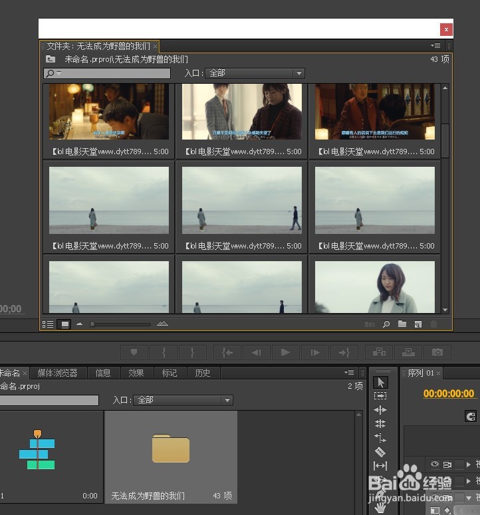Screen dimensions: 480x515
Task: Select the Rolling Edit tool
Action: coord(380,424)
